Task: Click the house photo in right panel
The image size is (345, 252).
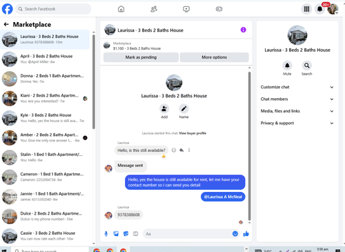Action: pos(297,35)
